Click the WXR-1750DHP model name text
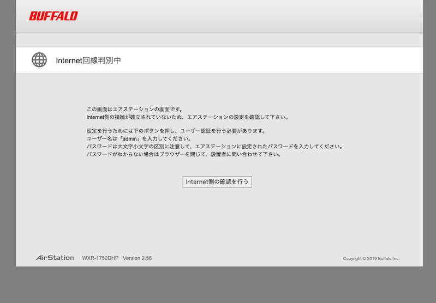This screenshot has width=436, height=303. (x=100, y=258)
